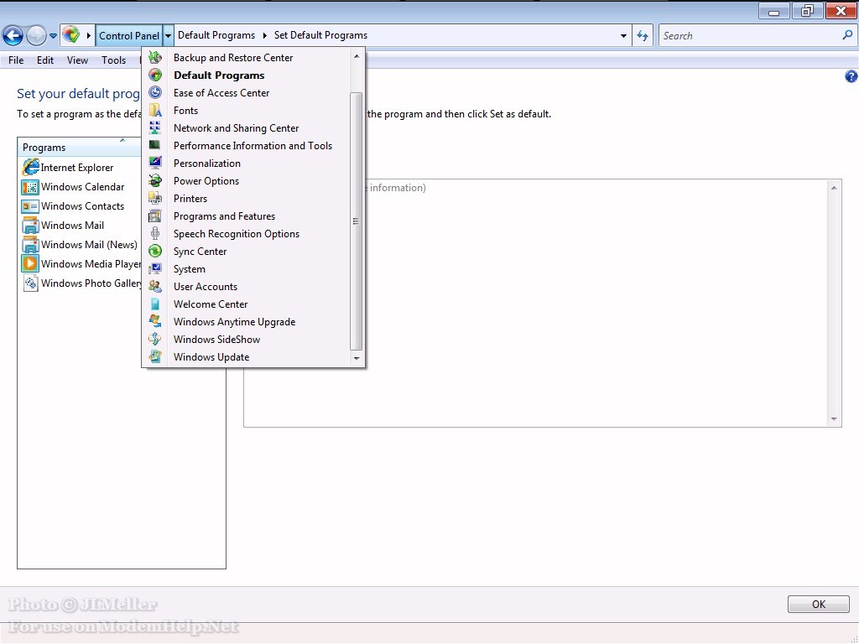Open the recent pages dropdown arrow
Viewport: 859px width, 644px height.
coord(53,36)
